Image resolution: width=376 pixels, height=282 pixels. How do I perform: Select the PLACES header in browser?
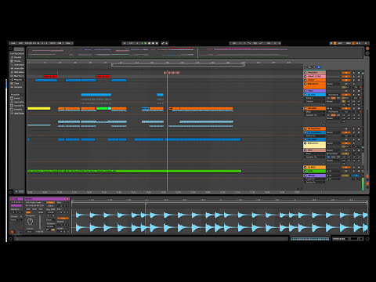tap(15, 95)
